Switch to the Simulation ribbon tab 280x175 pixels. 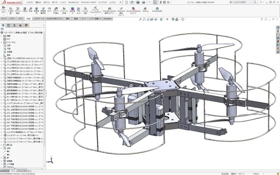(x=107, y=19)
